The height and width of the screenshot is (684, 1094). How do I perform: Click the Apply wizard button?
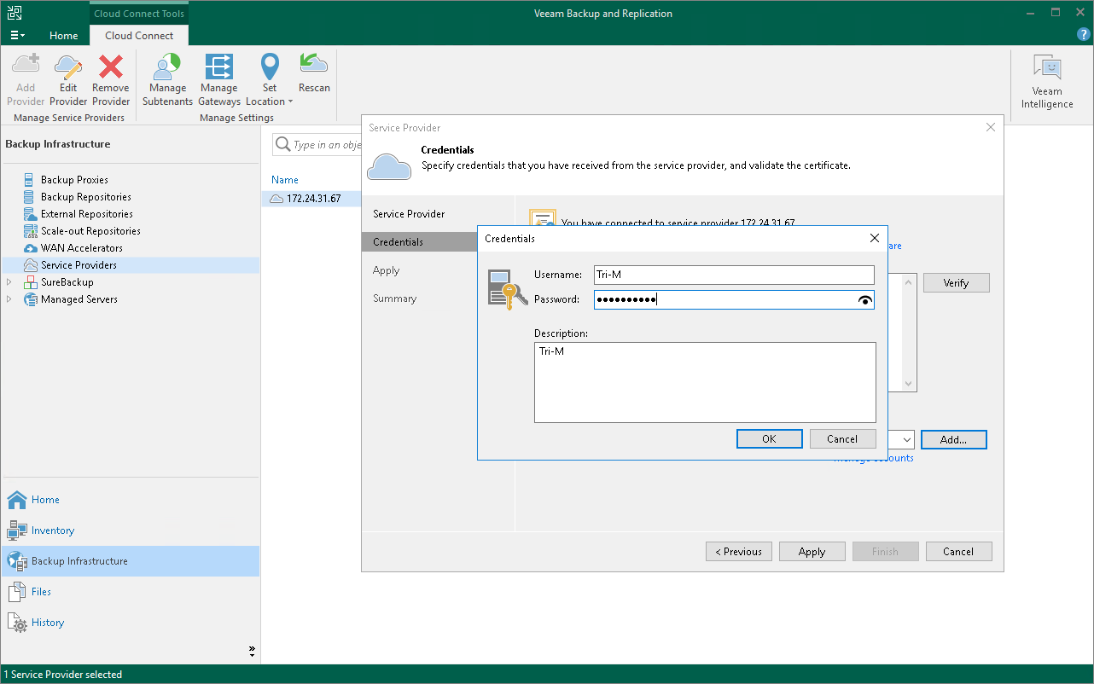pyautogui.click(x=812, y=552)
